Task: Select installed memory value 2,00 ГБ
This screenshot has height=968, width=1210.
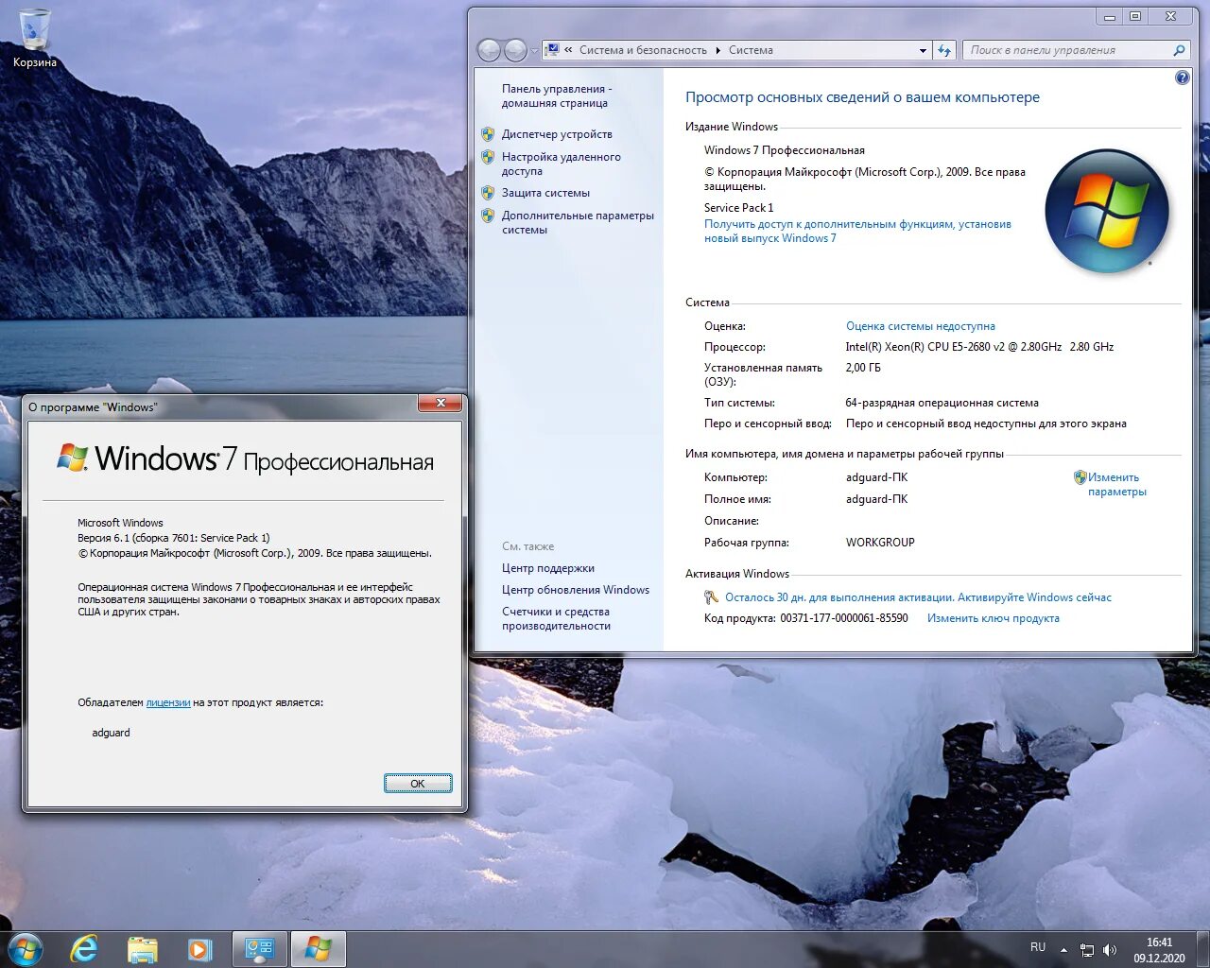Action: click(x=862, y=368)
